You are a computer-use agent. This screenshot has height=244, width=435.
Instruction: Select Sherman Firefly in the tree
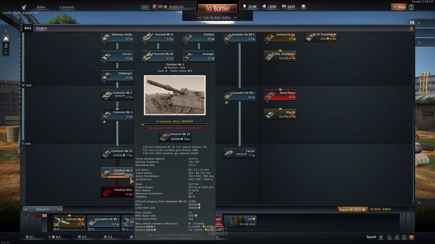pyautogui.click(x=117, y=37)
